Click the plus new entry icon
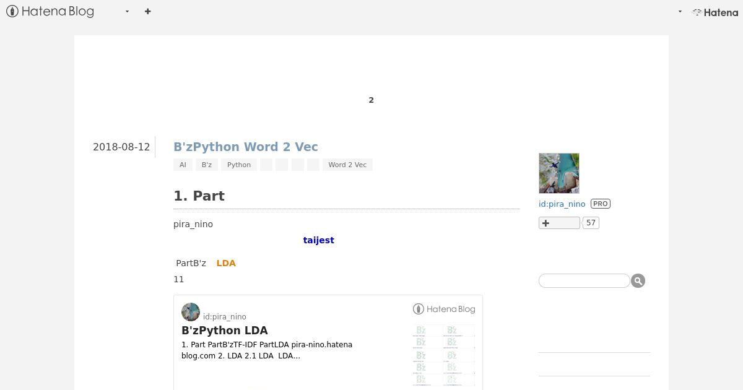The width and height of the screenshot is (743, 390). 147,11
